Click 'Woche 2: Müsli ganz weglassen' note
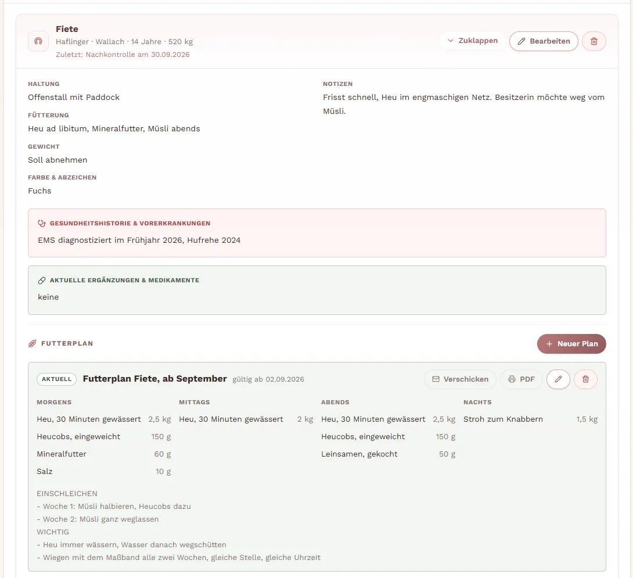Viewport: 633px width, 578px height. tap(98, 519)
